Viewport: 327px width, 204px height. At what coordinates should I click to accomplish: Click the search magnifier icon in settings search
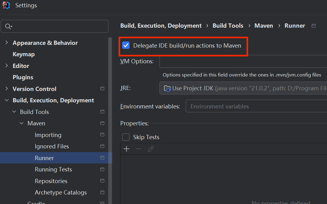[9, 26]
